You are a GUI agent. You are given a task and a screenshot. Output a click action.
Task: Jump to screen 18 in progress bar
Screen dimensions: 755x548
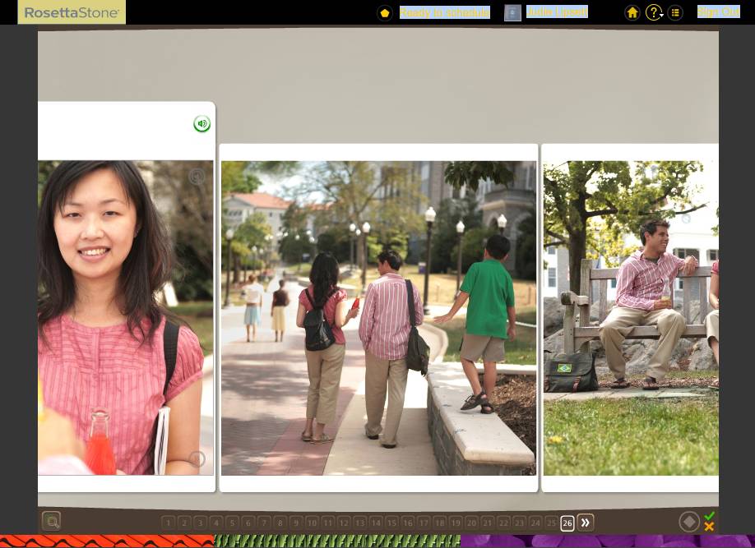[x=440, y=523]
